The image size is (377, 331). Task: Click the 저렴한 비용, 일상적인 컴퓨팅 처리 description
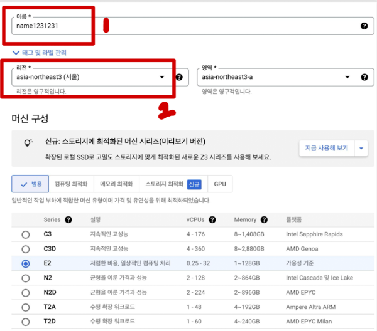(130, 263)
